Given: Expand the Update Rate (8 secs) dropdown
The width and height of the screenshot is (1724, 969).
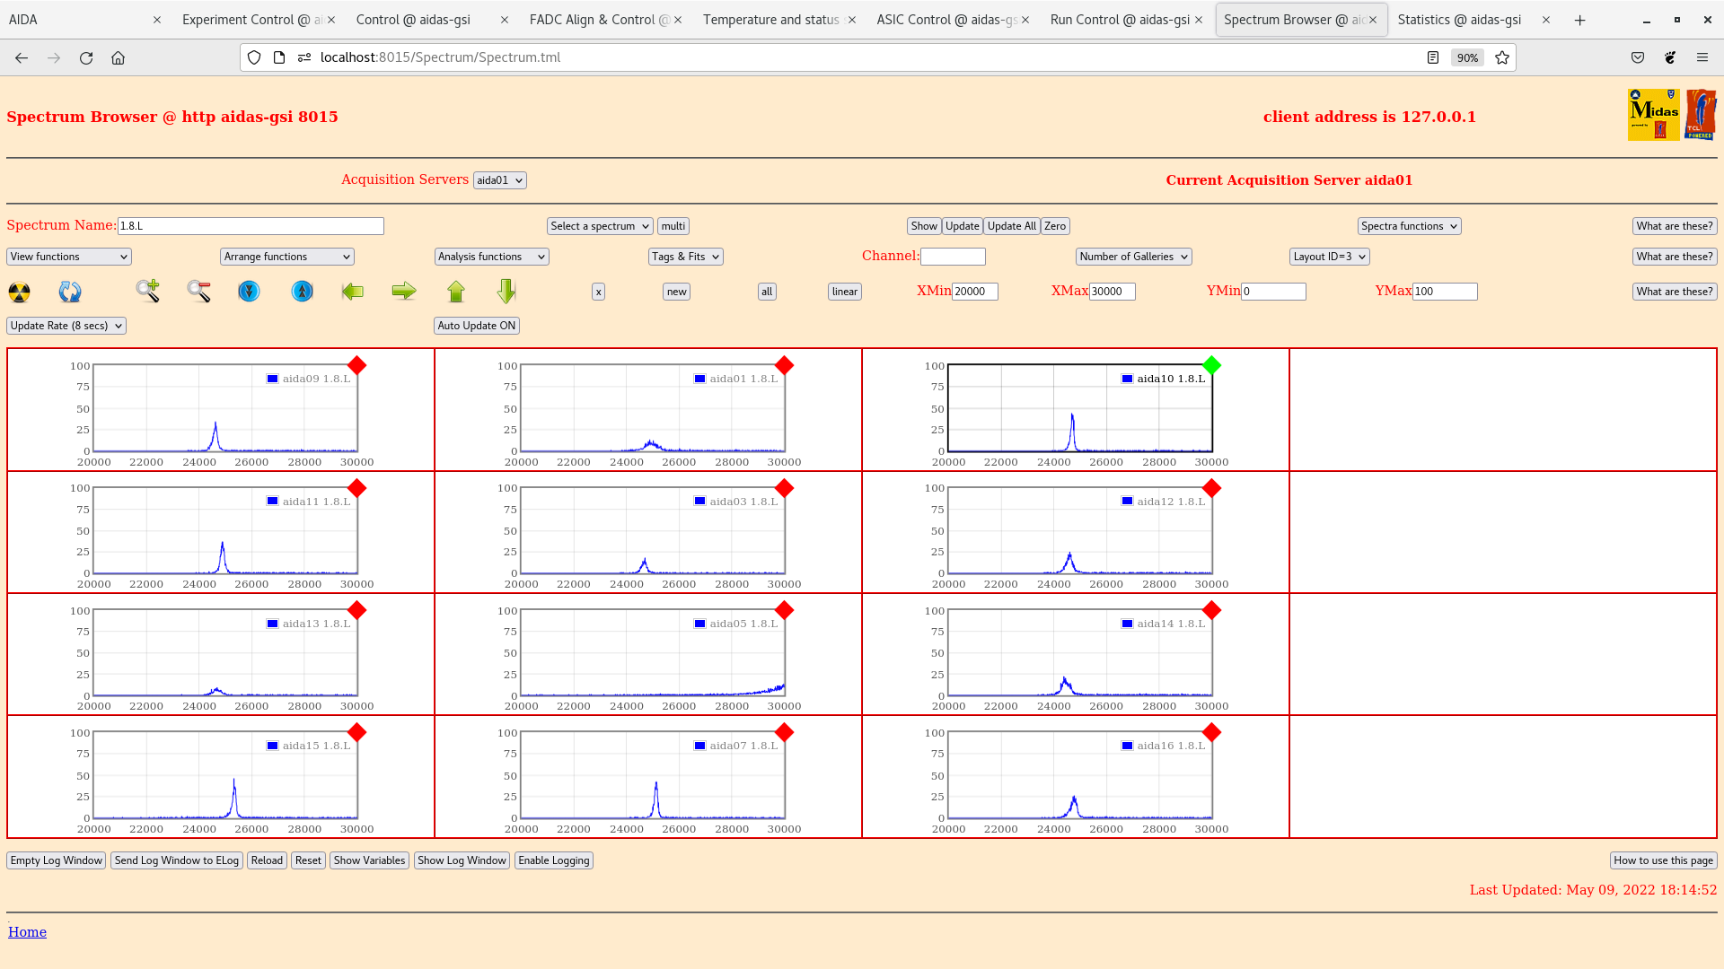Looking at the screenshot, I should coord(66,326).
